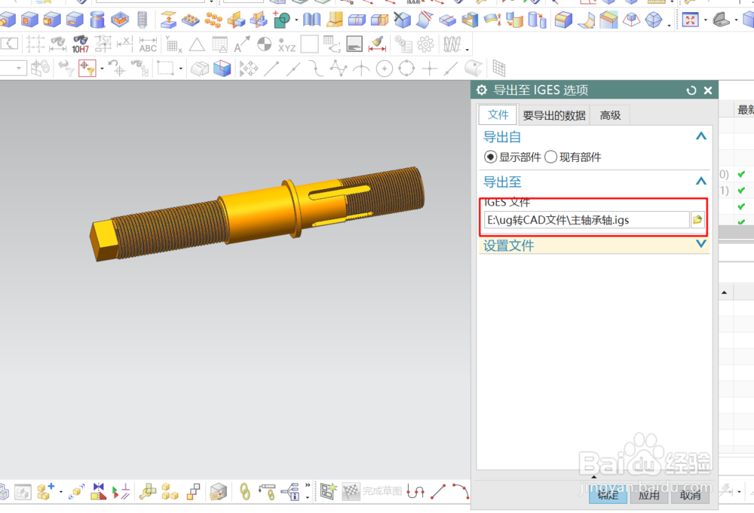Choose the XYZ point coordinate tool

pyautogui.click(x=287, y=44)
